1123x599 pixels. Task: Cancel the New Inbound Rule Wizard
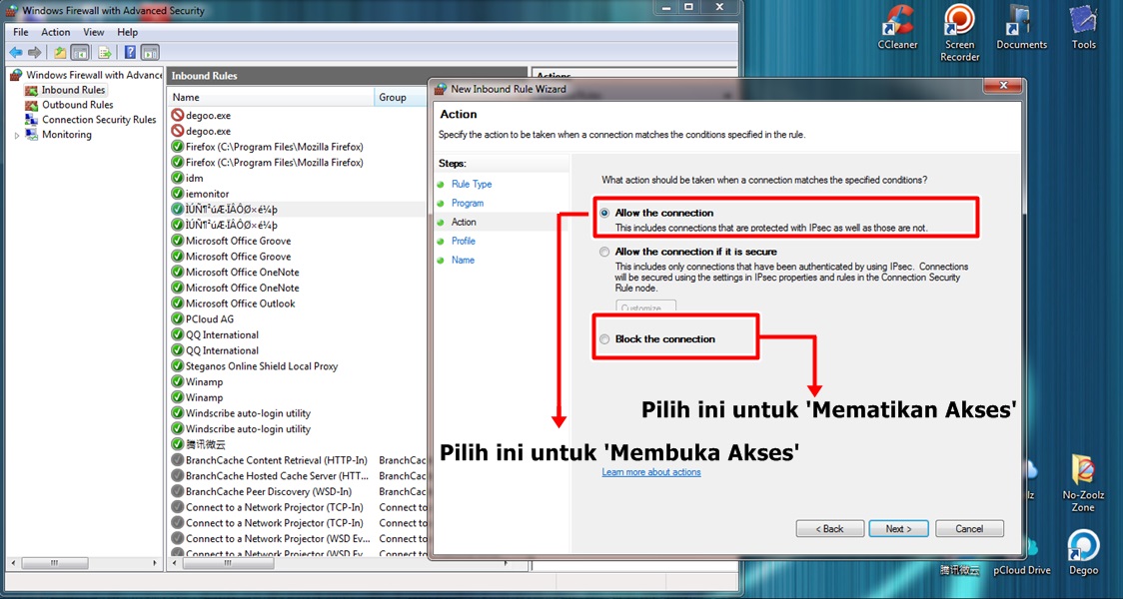click(969, 529)
